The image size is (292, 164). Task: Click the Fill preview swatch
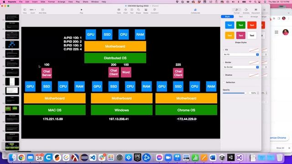(x=254, y=50)
